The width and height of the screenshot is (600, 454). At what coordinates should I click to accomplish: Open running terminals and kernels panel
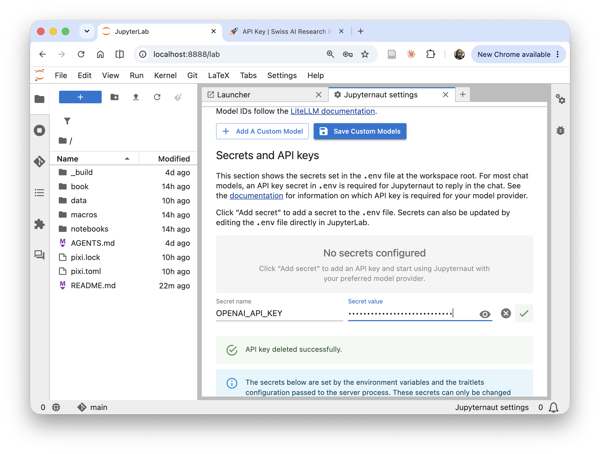[39, 130]
